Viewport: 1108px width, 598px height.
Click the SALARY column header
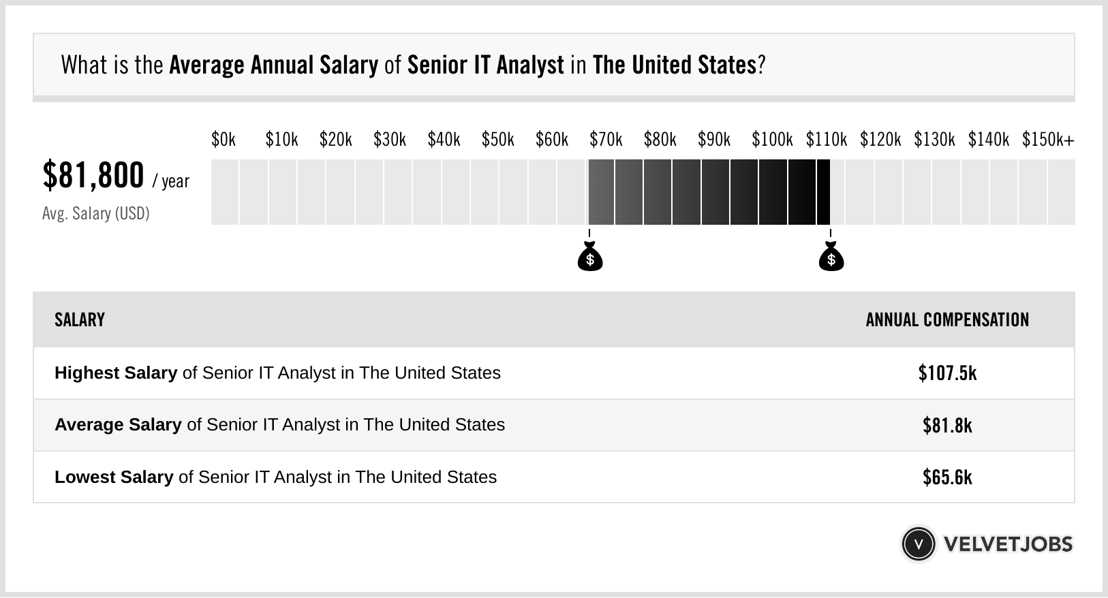pyautogui.click(x=80, y=320)
